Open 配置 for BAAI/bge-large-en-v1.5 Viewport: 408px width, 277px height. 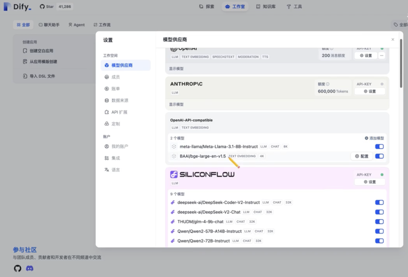pos(361,156)
